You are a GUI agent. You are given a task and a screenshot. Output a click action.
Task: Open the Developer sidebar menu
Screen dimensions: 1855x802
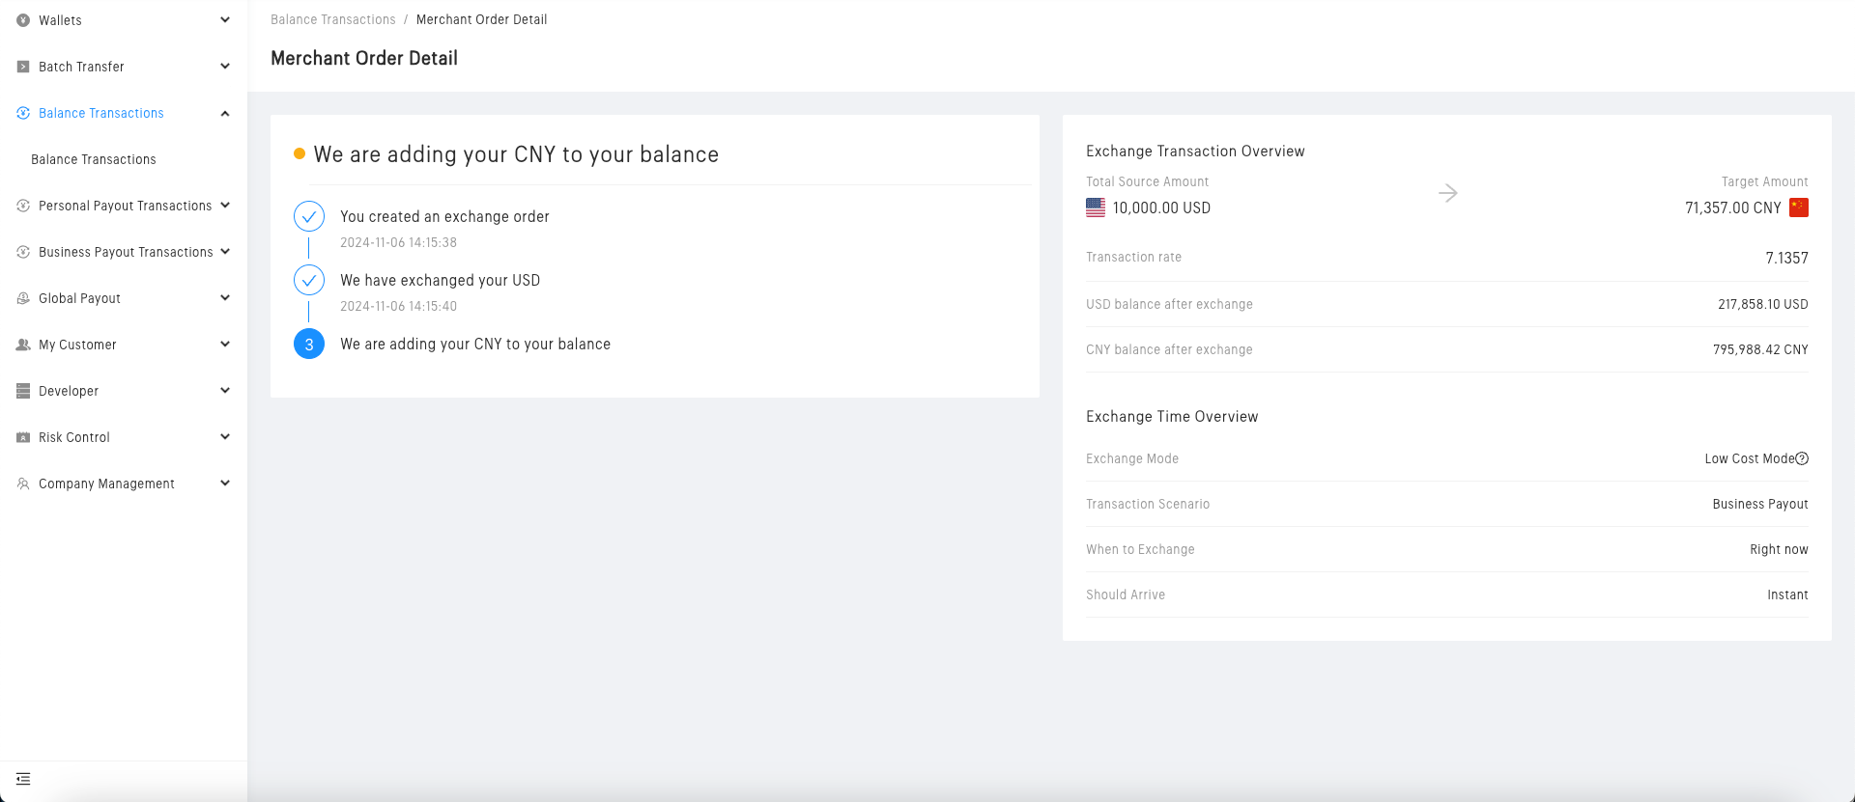[69, 391]
